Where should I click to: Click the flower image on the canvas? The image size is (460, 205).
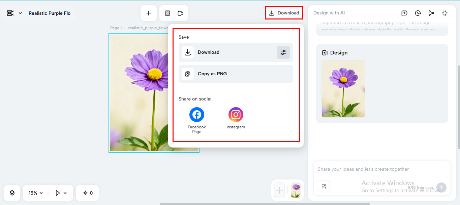click(x=139, y=93)
